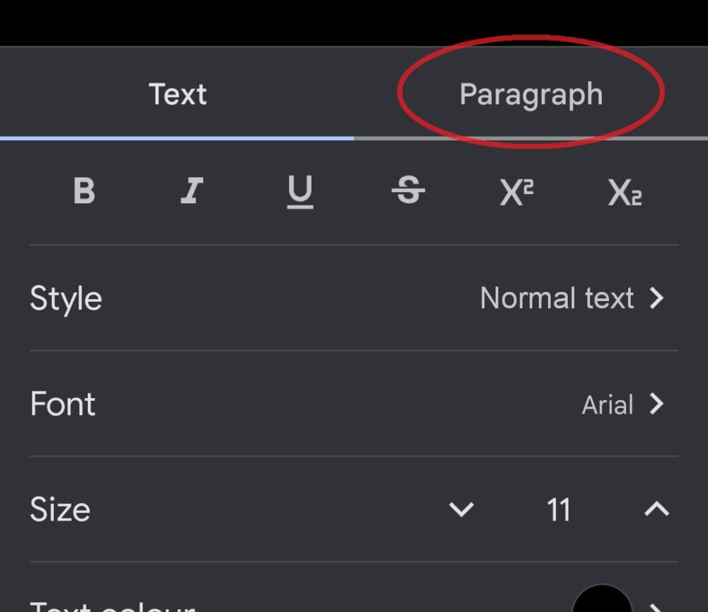Tap the font size value 11

[x=559, y=509]
